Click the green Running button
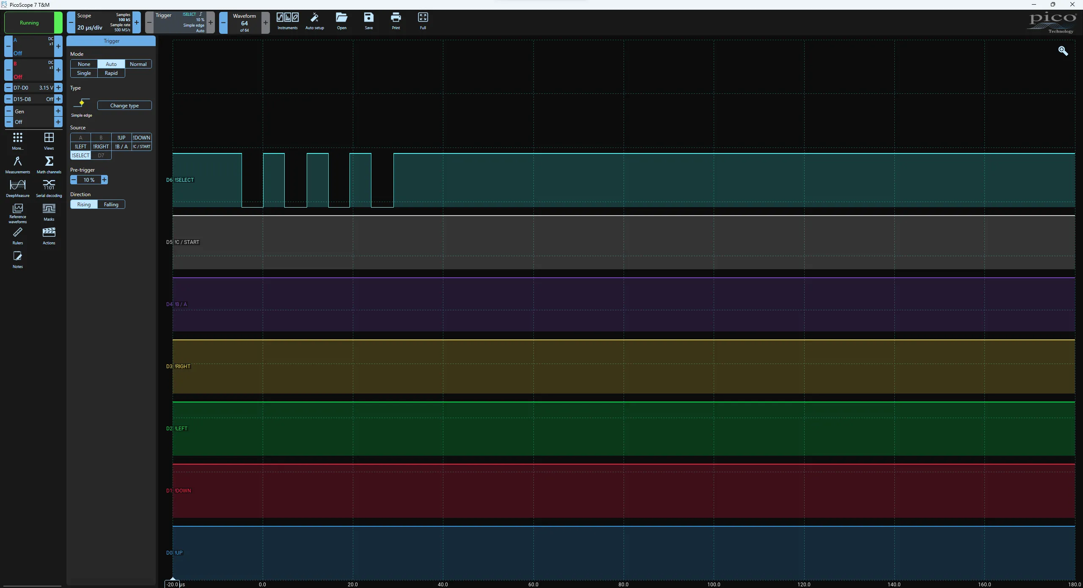This screenshot has height=588, width=1083. tap(29, 22)
